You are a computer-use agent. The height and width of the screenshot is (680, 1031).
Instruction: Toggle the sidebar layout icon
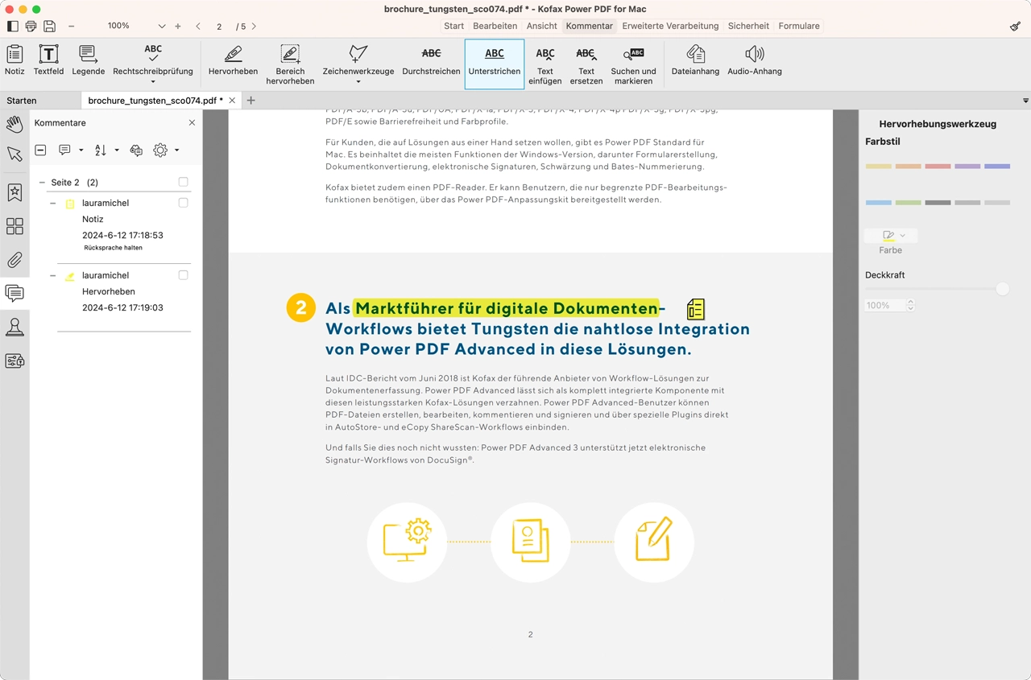pos(12,26)
